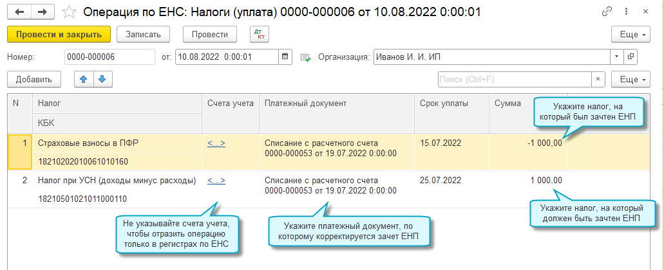Viewport: 664px width, 270px height.
Task: Select the Налог при УСН row
Action: (x=117, y=181)
